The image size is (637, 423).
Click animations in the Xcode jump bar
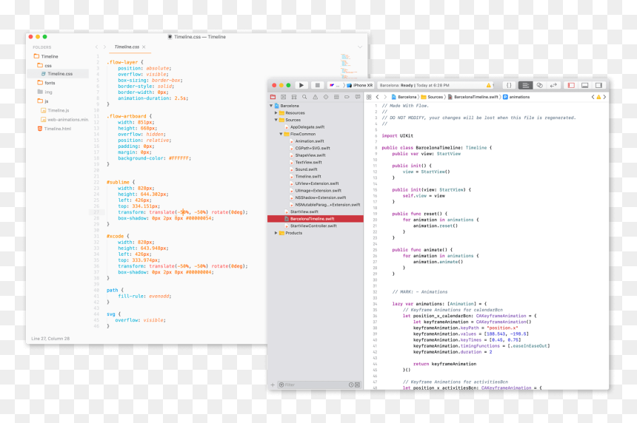click(516, 97)
